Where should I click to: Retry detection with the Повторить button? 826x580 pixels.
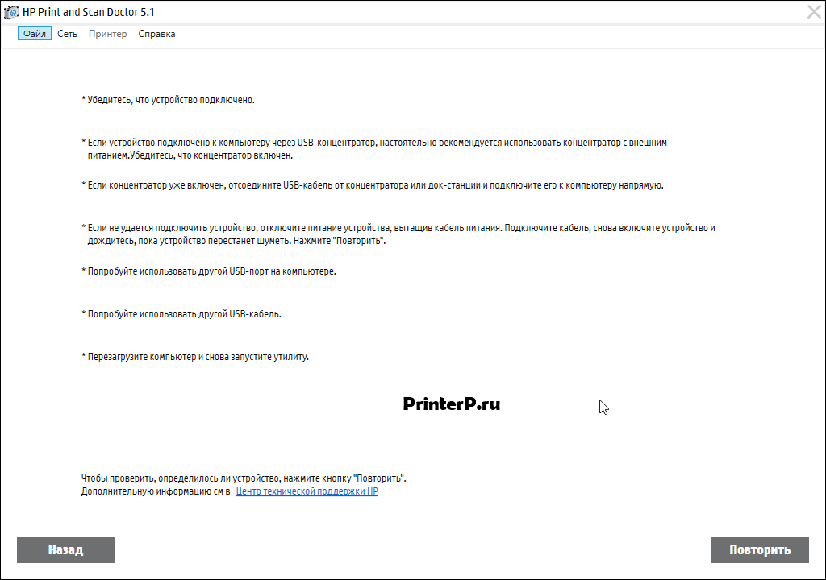760,550
